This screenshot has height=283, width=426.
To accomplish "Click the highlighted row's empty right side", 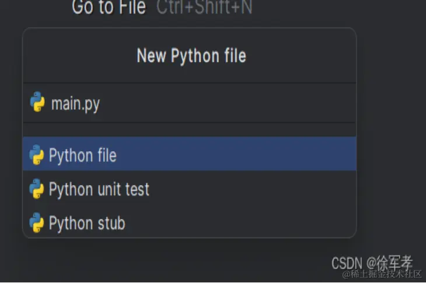I will click(236, 153).
